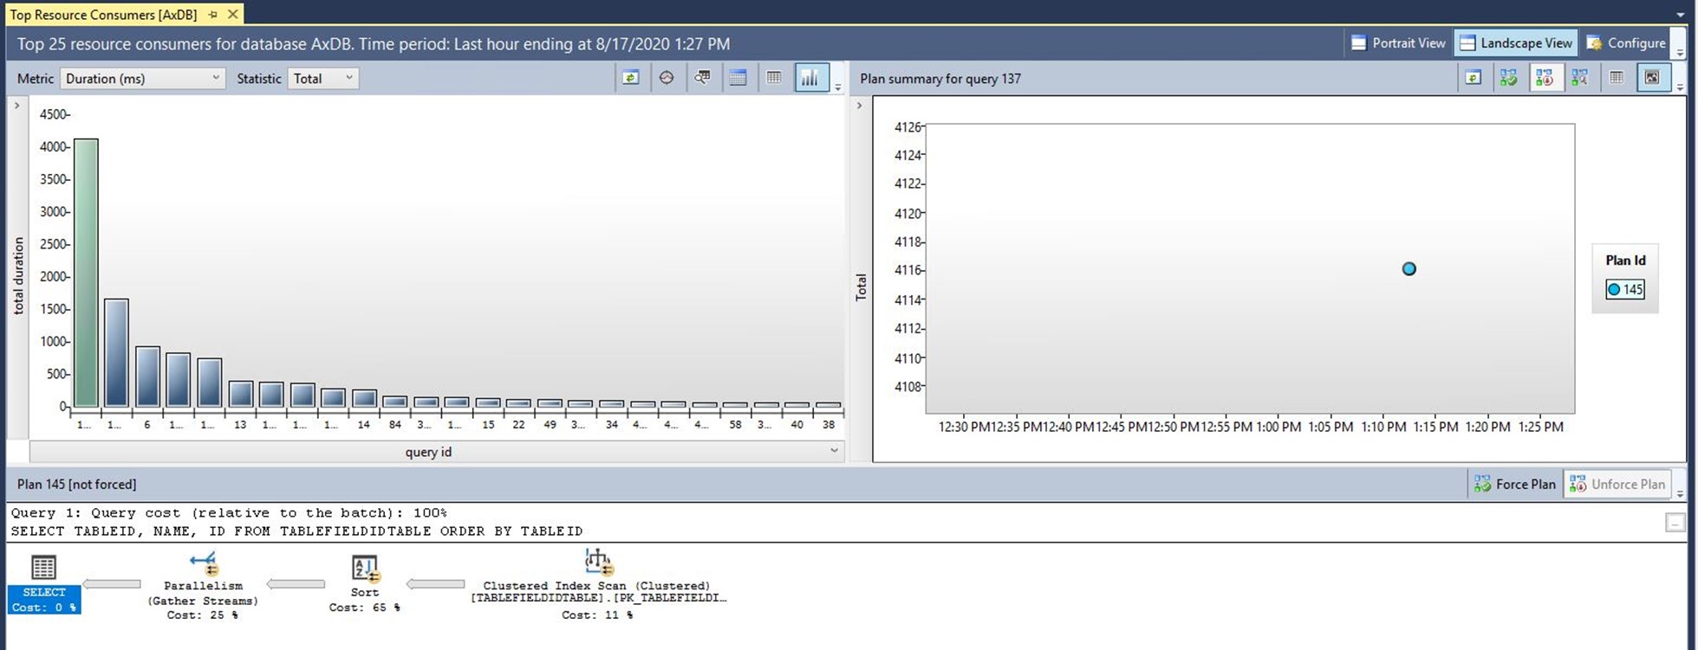Open the Metric dropdown showing Duration (ms)
This screenshot has height=650, width=1698.
pos(143,78)
